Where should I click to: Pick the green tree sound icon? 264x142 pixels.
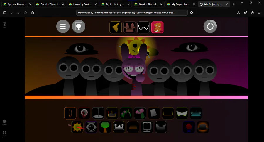click(105, 127)
